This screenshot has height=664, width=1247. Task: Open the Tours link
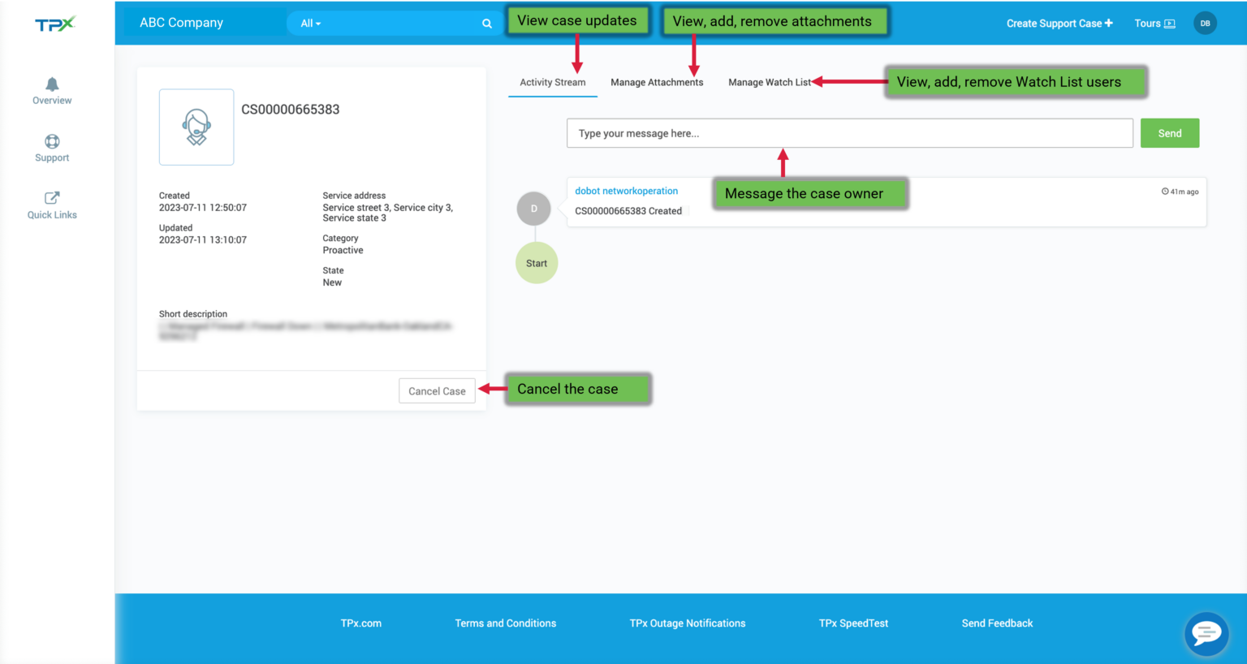click(x=1154, y=24)
